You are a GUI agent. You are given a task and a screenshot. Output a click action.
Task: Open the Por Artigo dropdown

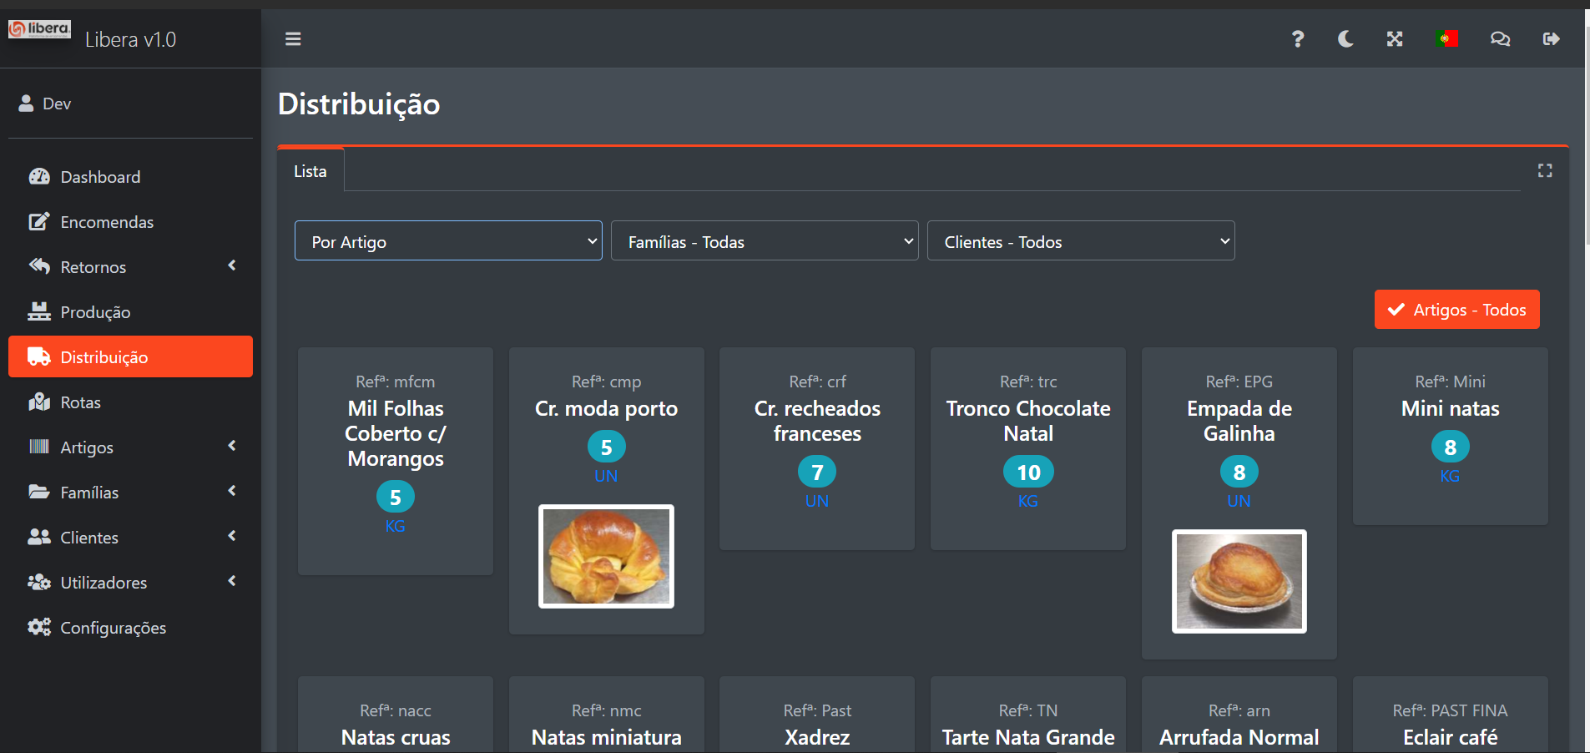click(x=448, y=241)
